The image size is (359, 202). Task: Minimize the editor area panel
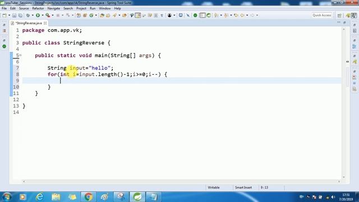(x=339, y=22)
